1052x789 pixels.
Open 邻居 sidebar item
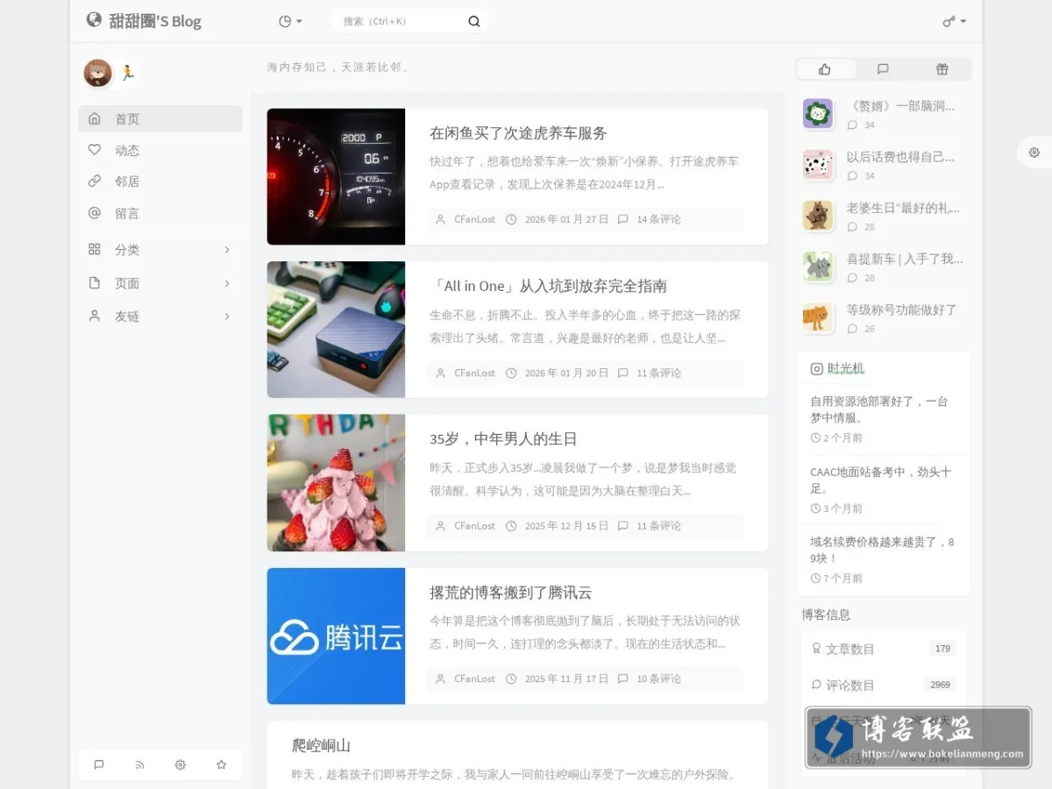tap(160, 181)
